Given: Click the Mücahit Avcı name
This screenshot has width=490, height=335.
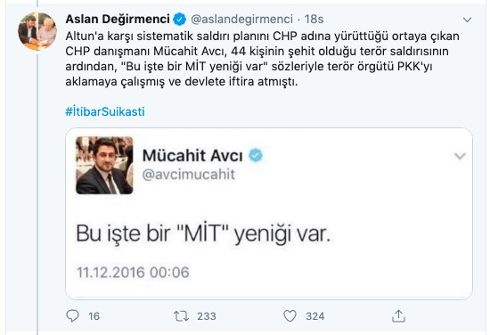Looking at the screenshot, I should (192, 155).
